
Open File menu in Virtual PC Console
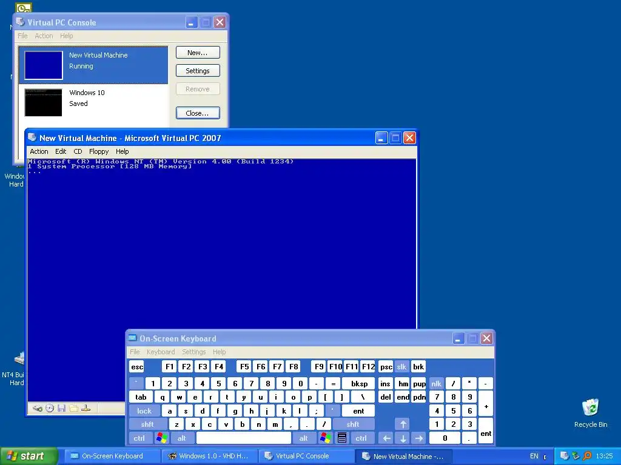[22, 36]
